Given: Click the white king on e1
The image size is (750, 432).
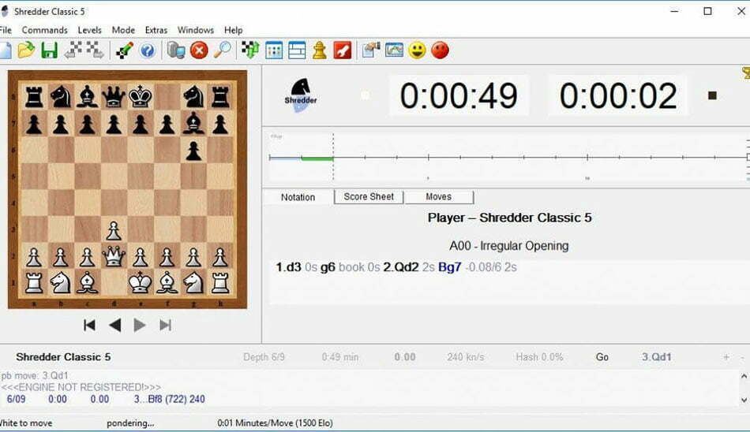Looking at the screenshot, I should click(141, 283).
